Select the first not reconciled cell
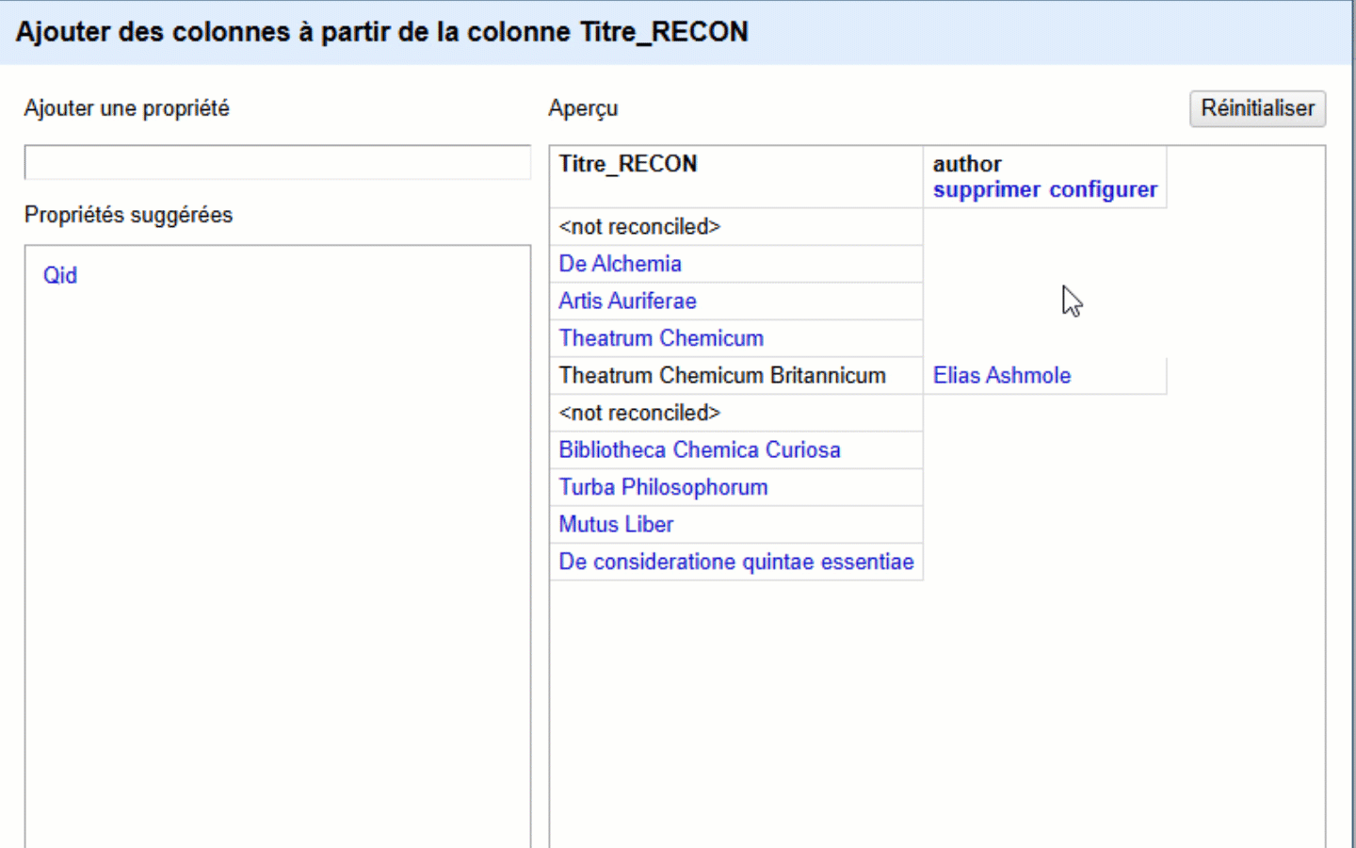 pos(638,226)
